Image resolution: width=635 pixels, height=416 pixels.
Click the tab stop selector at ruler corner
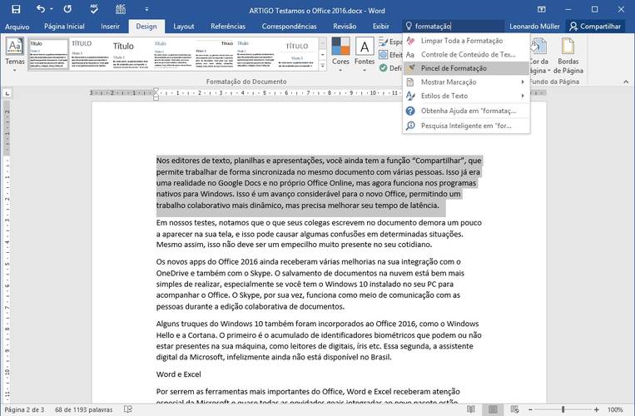pos(7,93)
